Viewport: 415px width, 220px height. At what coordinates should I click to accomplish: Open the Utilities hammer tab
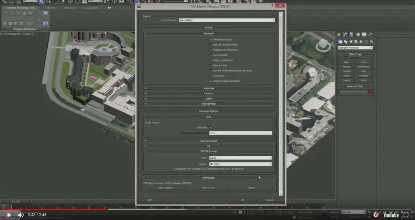point(370,35)
